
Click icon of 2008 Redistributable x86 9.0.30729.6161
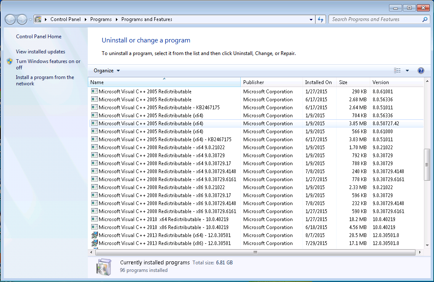coord(95,211)
